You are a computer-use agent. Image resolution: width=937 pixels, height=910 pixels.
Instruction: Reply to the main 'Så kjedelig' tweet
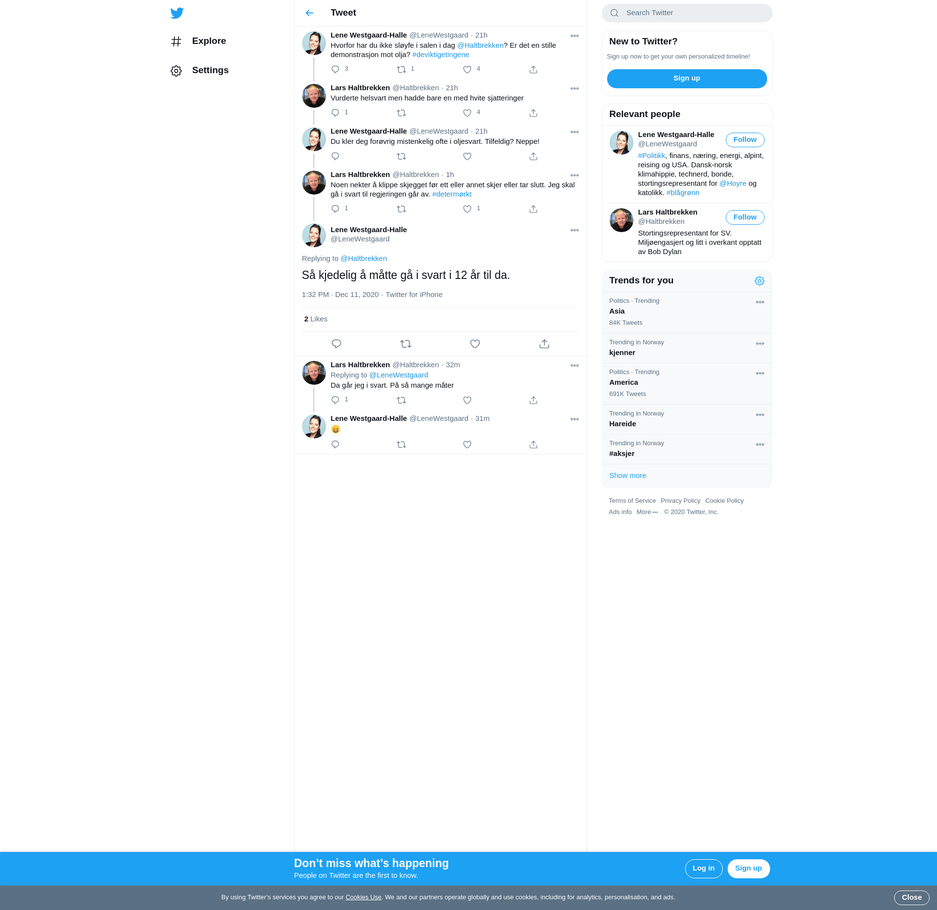pos(336,344)
